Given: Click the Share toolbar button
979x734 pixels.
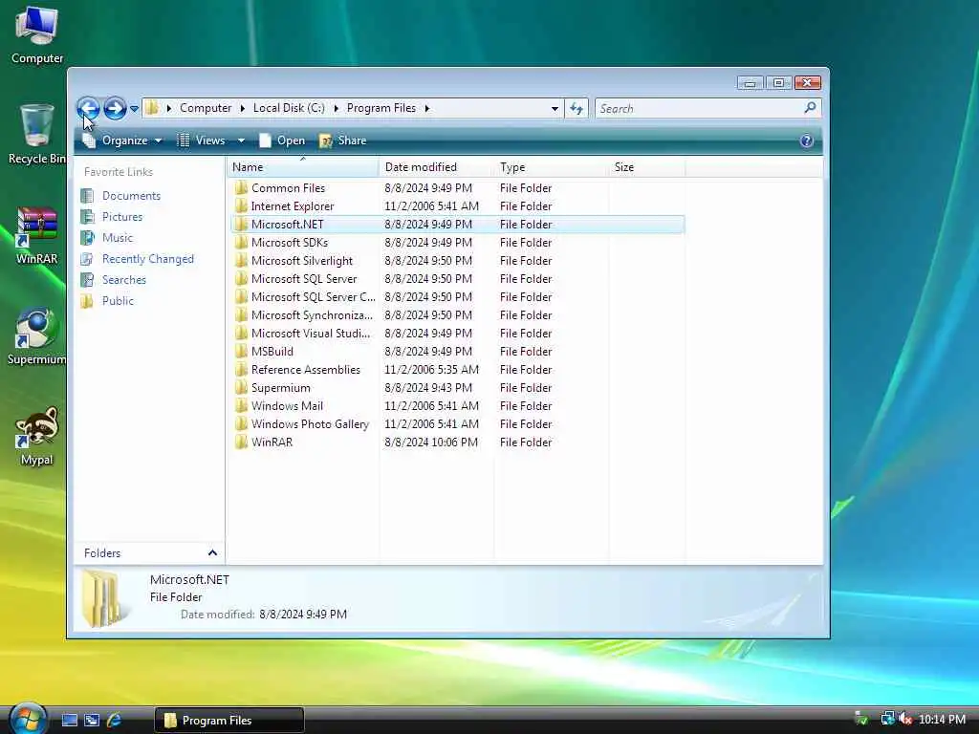Looking at the screenshot, I should (x=343, y=140).
